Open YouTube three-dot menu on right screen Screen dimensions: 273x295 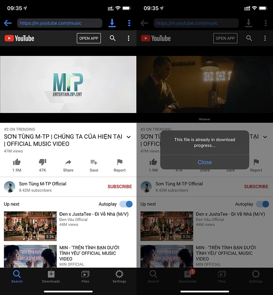(265, 38)
